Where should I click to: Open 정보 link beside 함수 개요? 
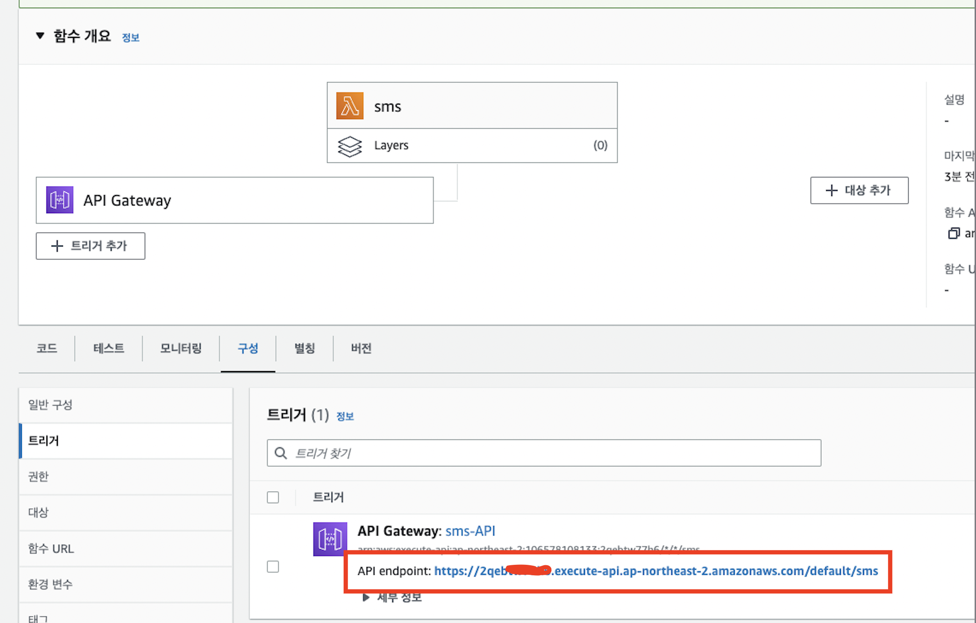coord(131,38)
